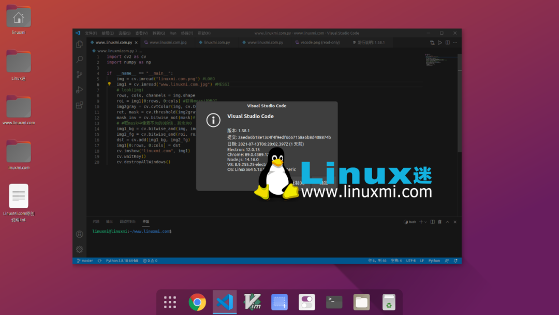Viewport: 559px width, 315px height.
Task: Click the Run Python file play icon
Action: (440, 42)
